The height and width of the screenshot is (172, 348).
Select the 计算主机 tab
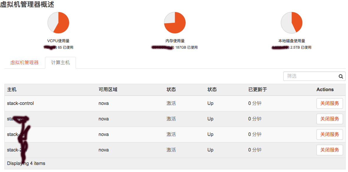click(x=60, y=63)
